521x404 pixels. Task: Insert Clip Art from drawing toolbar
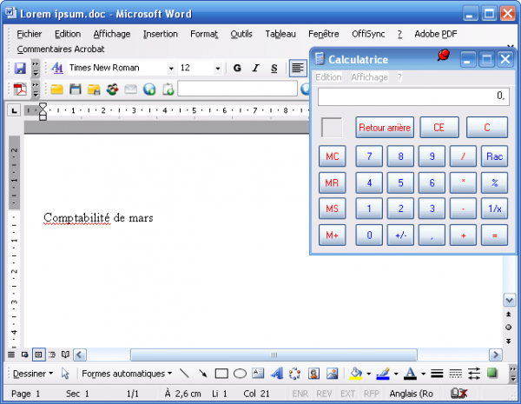click(x=313, y=374)
